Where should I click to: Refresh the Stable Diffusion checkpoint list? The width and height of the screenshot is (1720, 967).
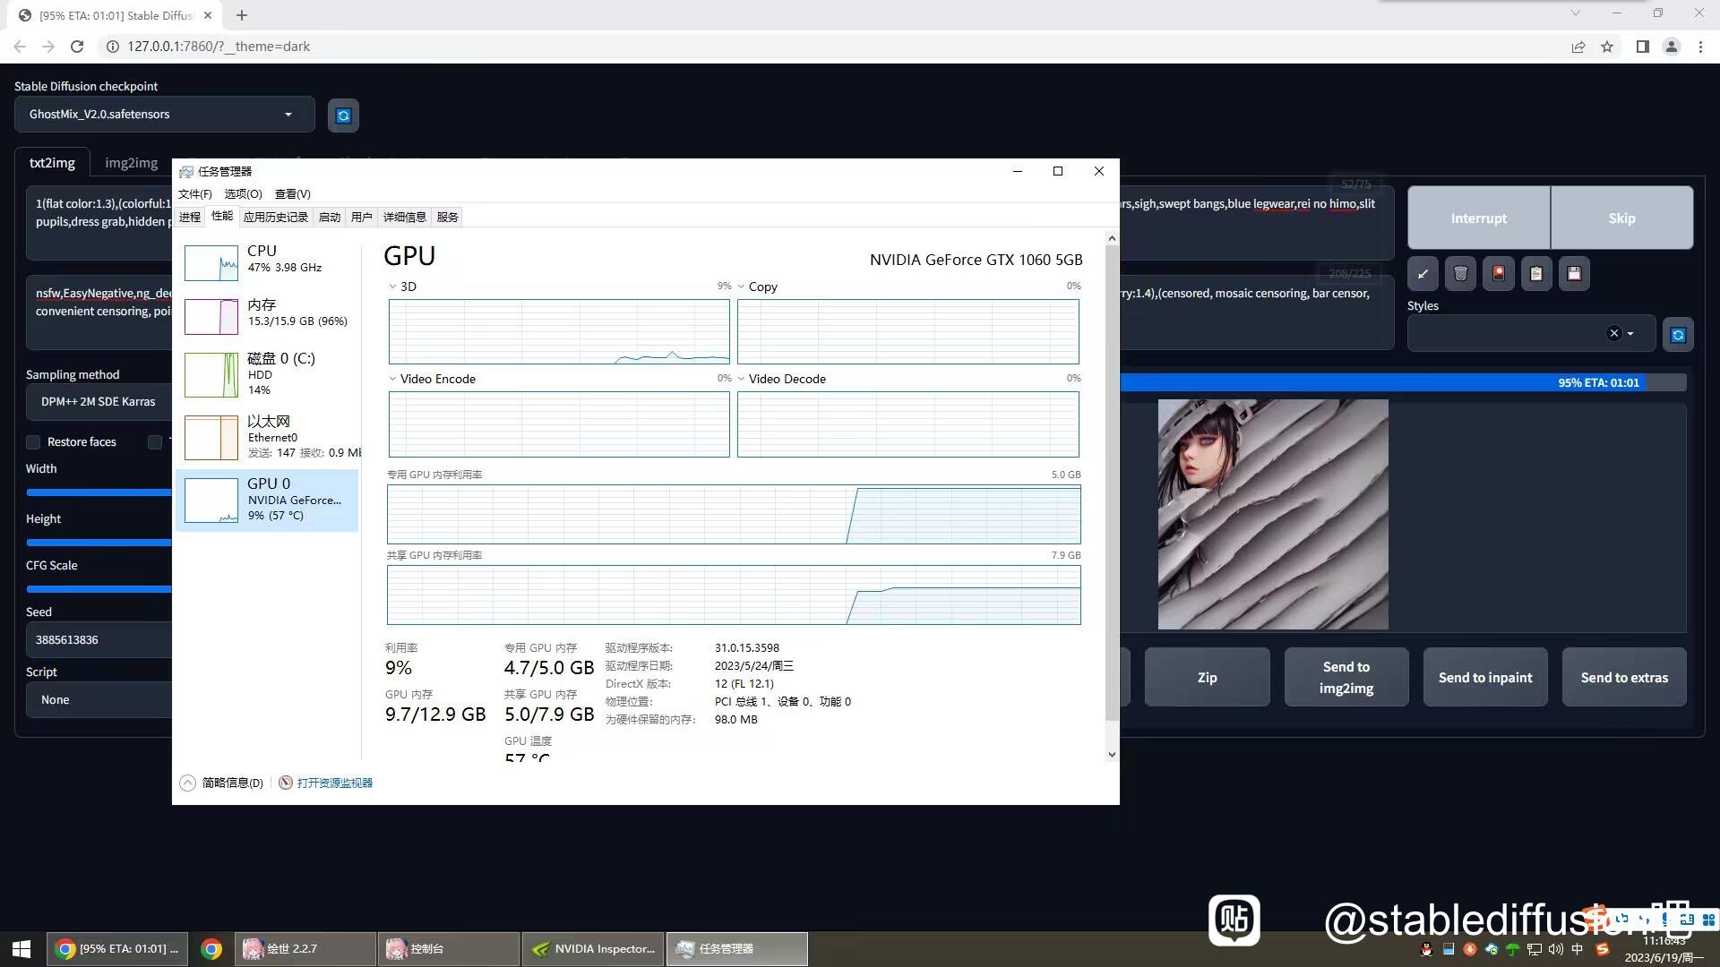pos(343,116)
